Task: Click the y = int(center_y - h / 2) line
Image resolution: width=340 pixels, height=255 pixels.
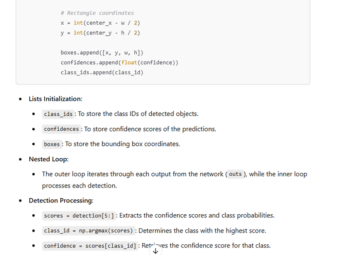Action: point(100,33)
